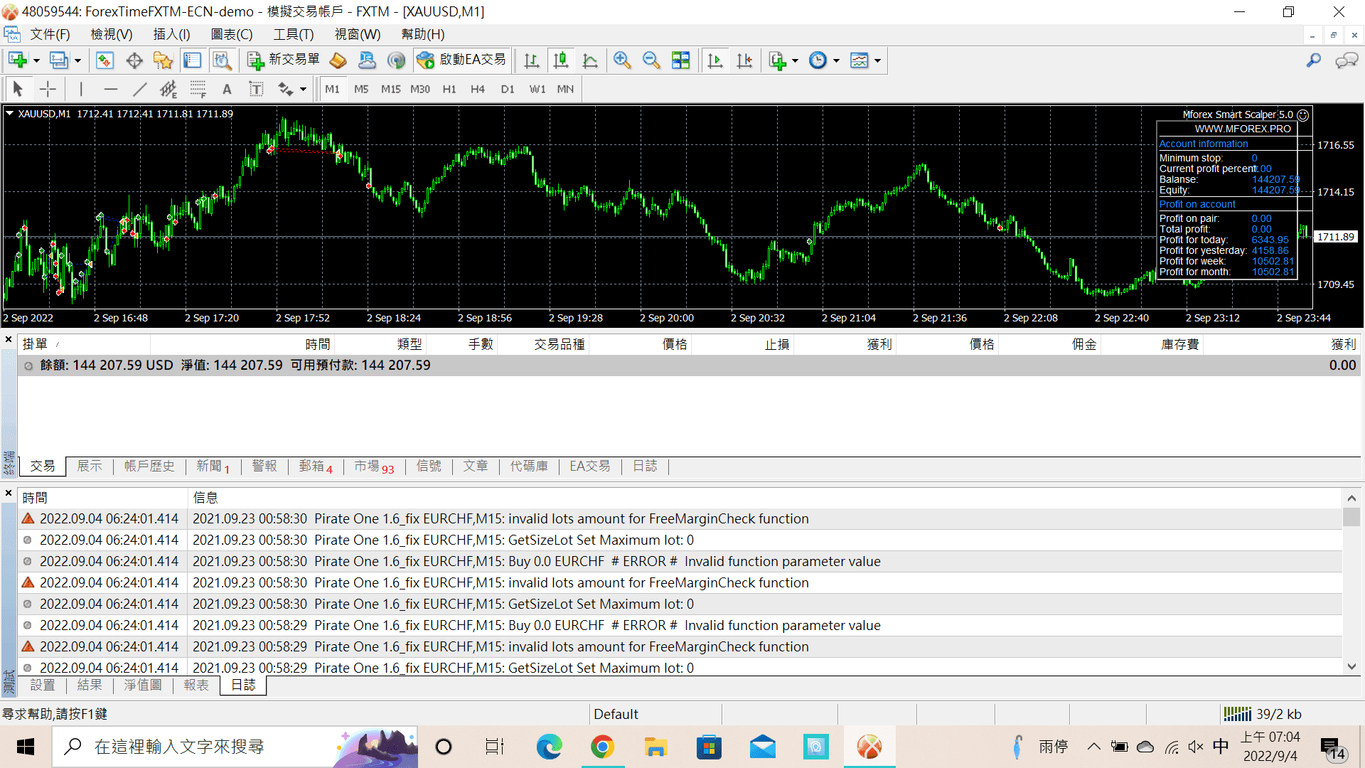Select the Draw Trendline tool

tap(140, 89)
